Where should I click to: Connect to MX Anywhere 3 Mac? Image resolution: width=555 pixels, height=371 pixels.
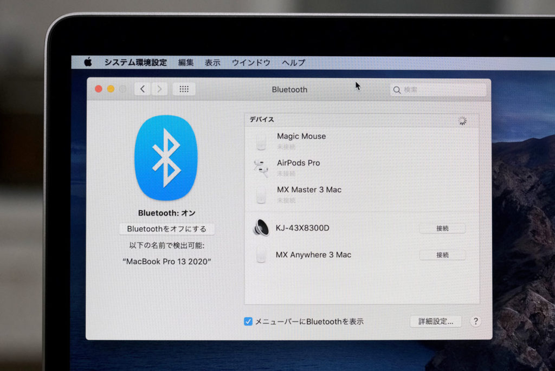[442, 255]
